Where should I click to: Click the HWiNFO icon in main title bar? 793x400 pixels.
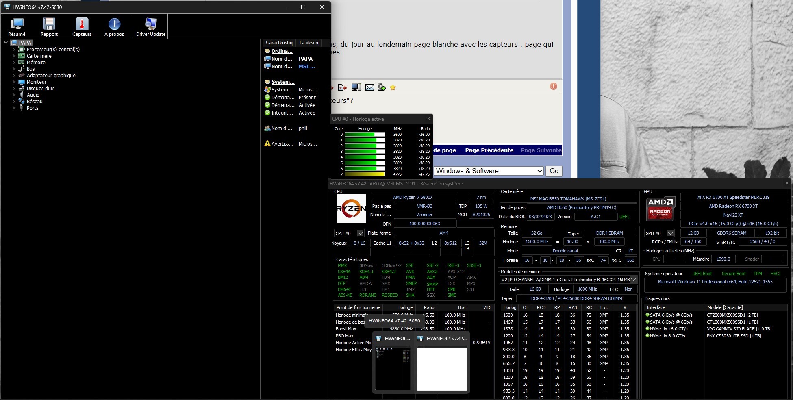pos(7,7)
